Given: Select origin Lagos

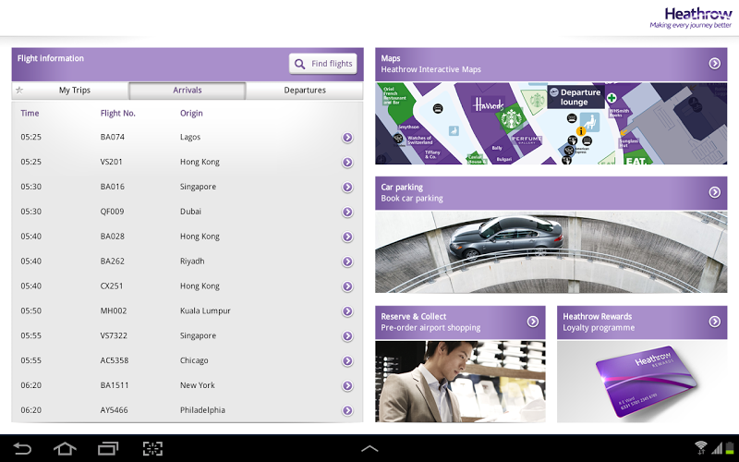Looking at the screenshot, I should click(190, 137).
